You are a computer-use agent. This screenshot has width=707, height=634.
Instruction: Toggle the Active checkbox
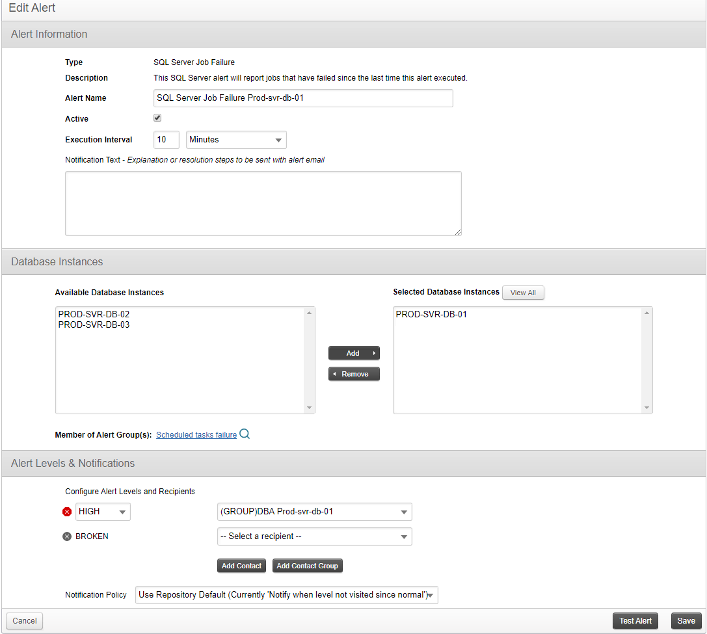157,118
